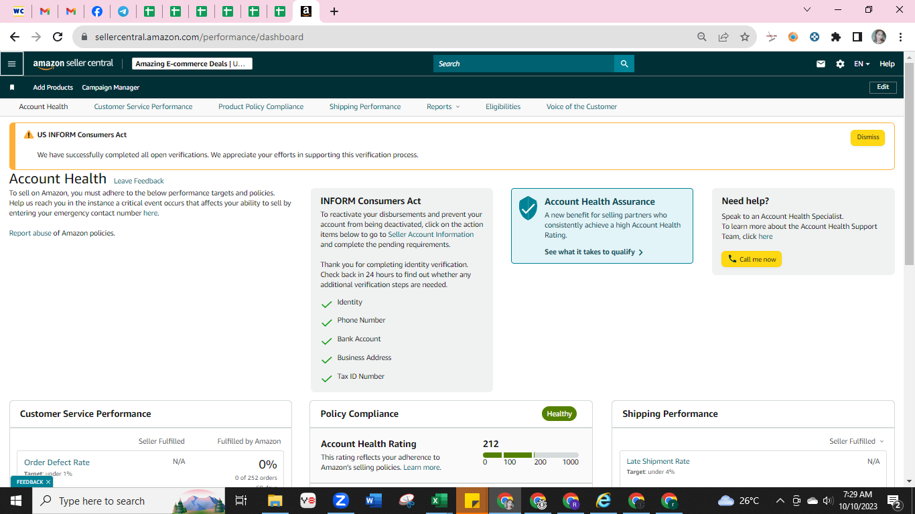This screenshot has width=915, height=514.
Task: Open the Chrome three-dot menu
Action: point(900,37)
